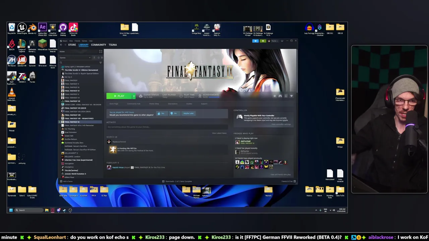429x241 pixels.
Task: Click the ready-to-play filter icon in sidebar
Action: 102,58
